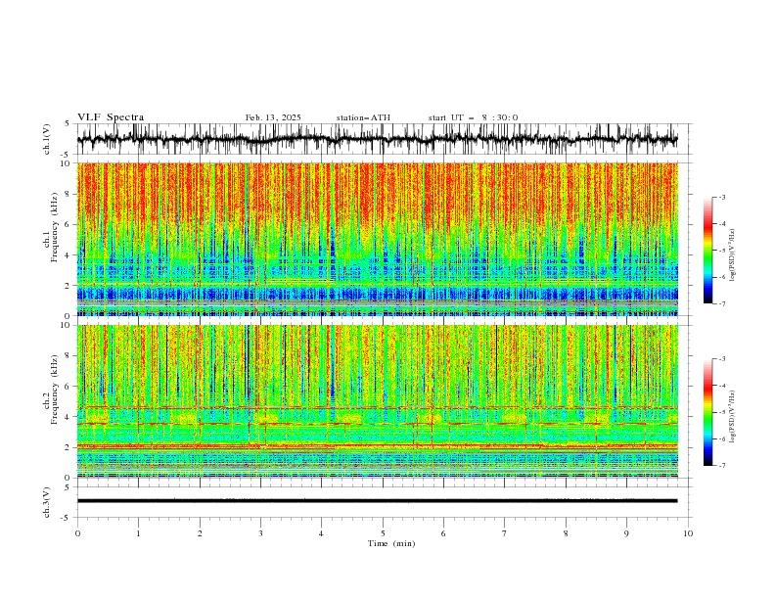Click the date 'Feb. 13, 2025'
The image size is (775, 599).
[x=273, y=117]
